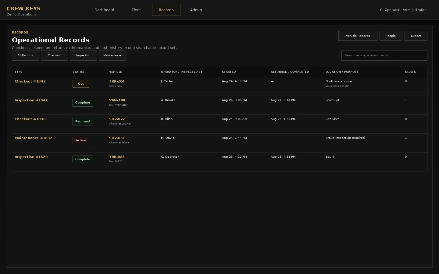Export the operational records
The width and height of the screenshot is (439, 274).
tap(416, 36)
